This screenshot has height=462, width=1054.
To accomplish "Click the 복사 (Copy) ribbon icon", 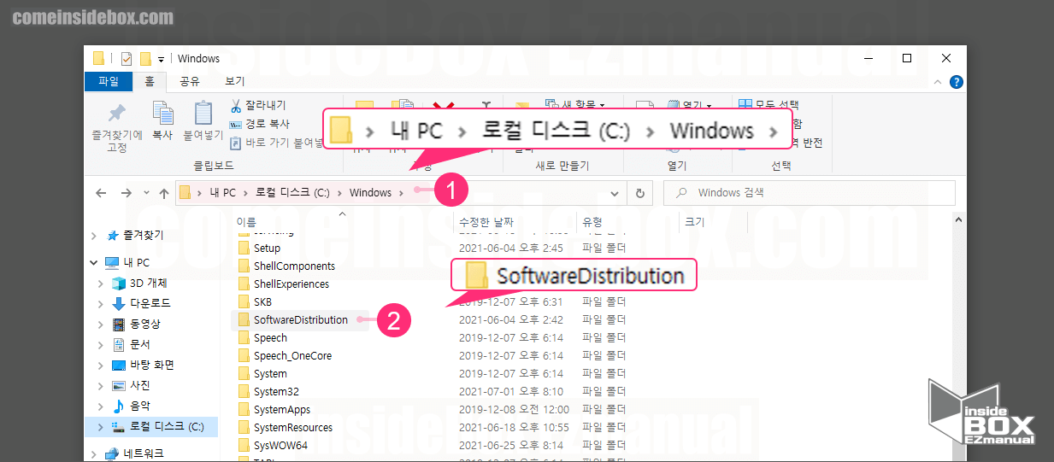I will [162, 113].
